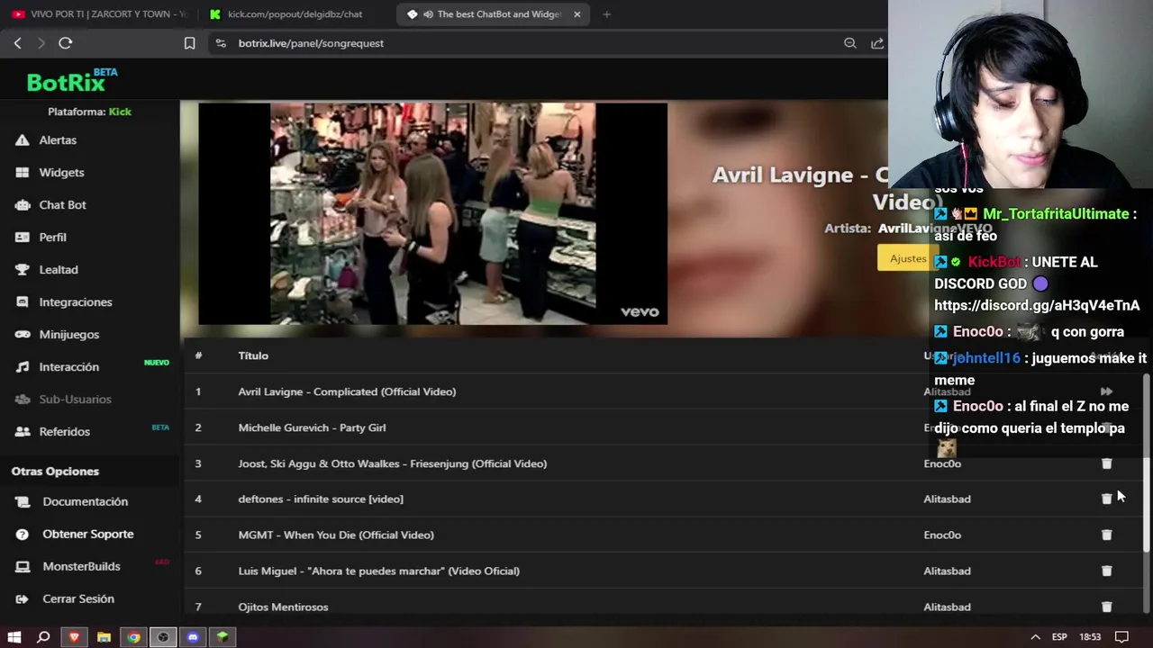Select Avril Lavigne - Complicated row title
1153x648 pixels.
tap(347, 391)
